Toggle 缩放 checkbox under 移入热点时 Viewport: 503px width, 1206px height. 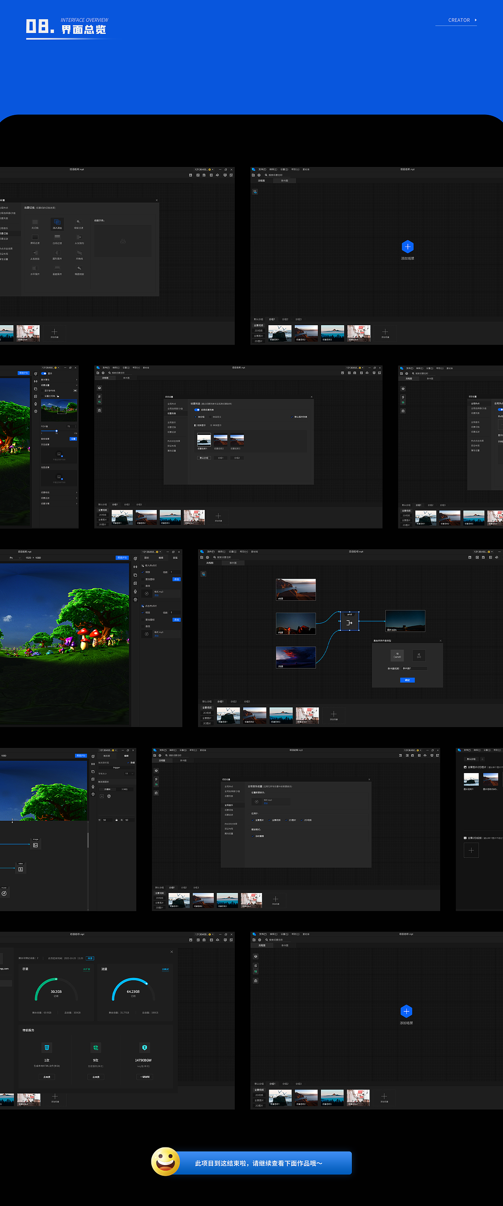click(143, 572)
